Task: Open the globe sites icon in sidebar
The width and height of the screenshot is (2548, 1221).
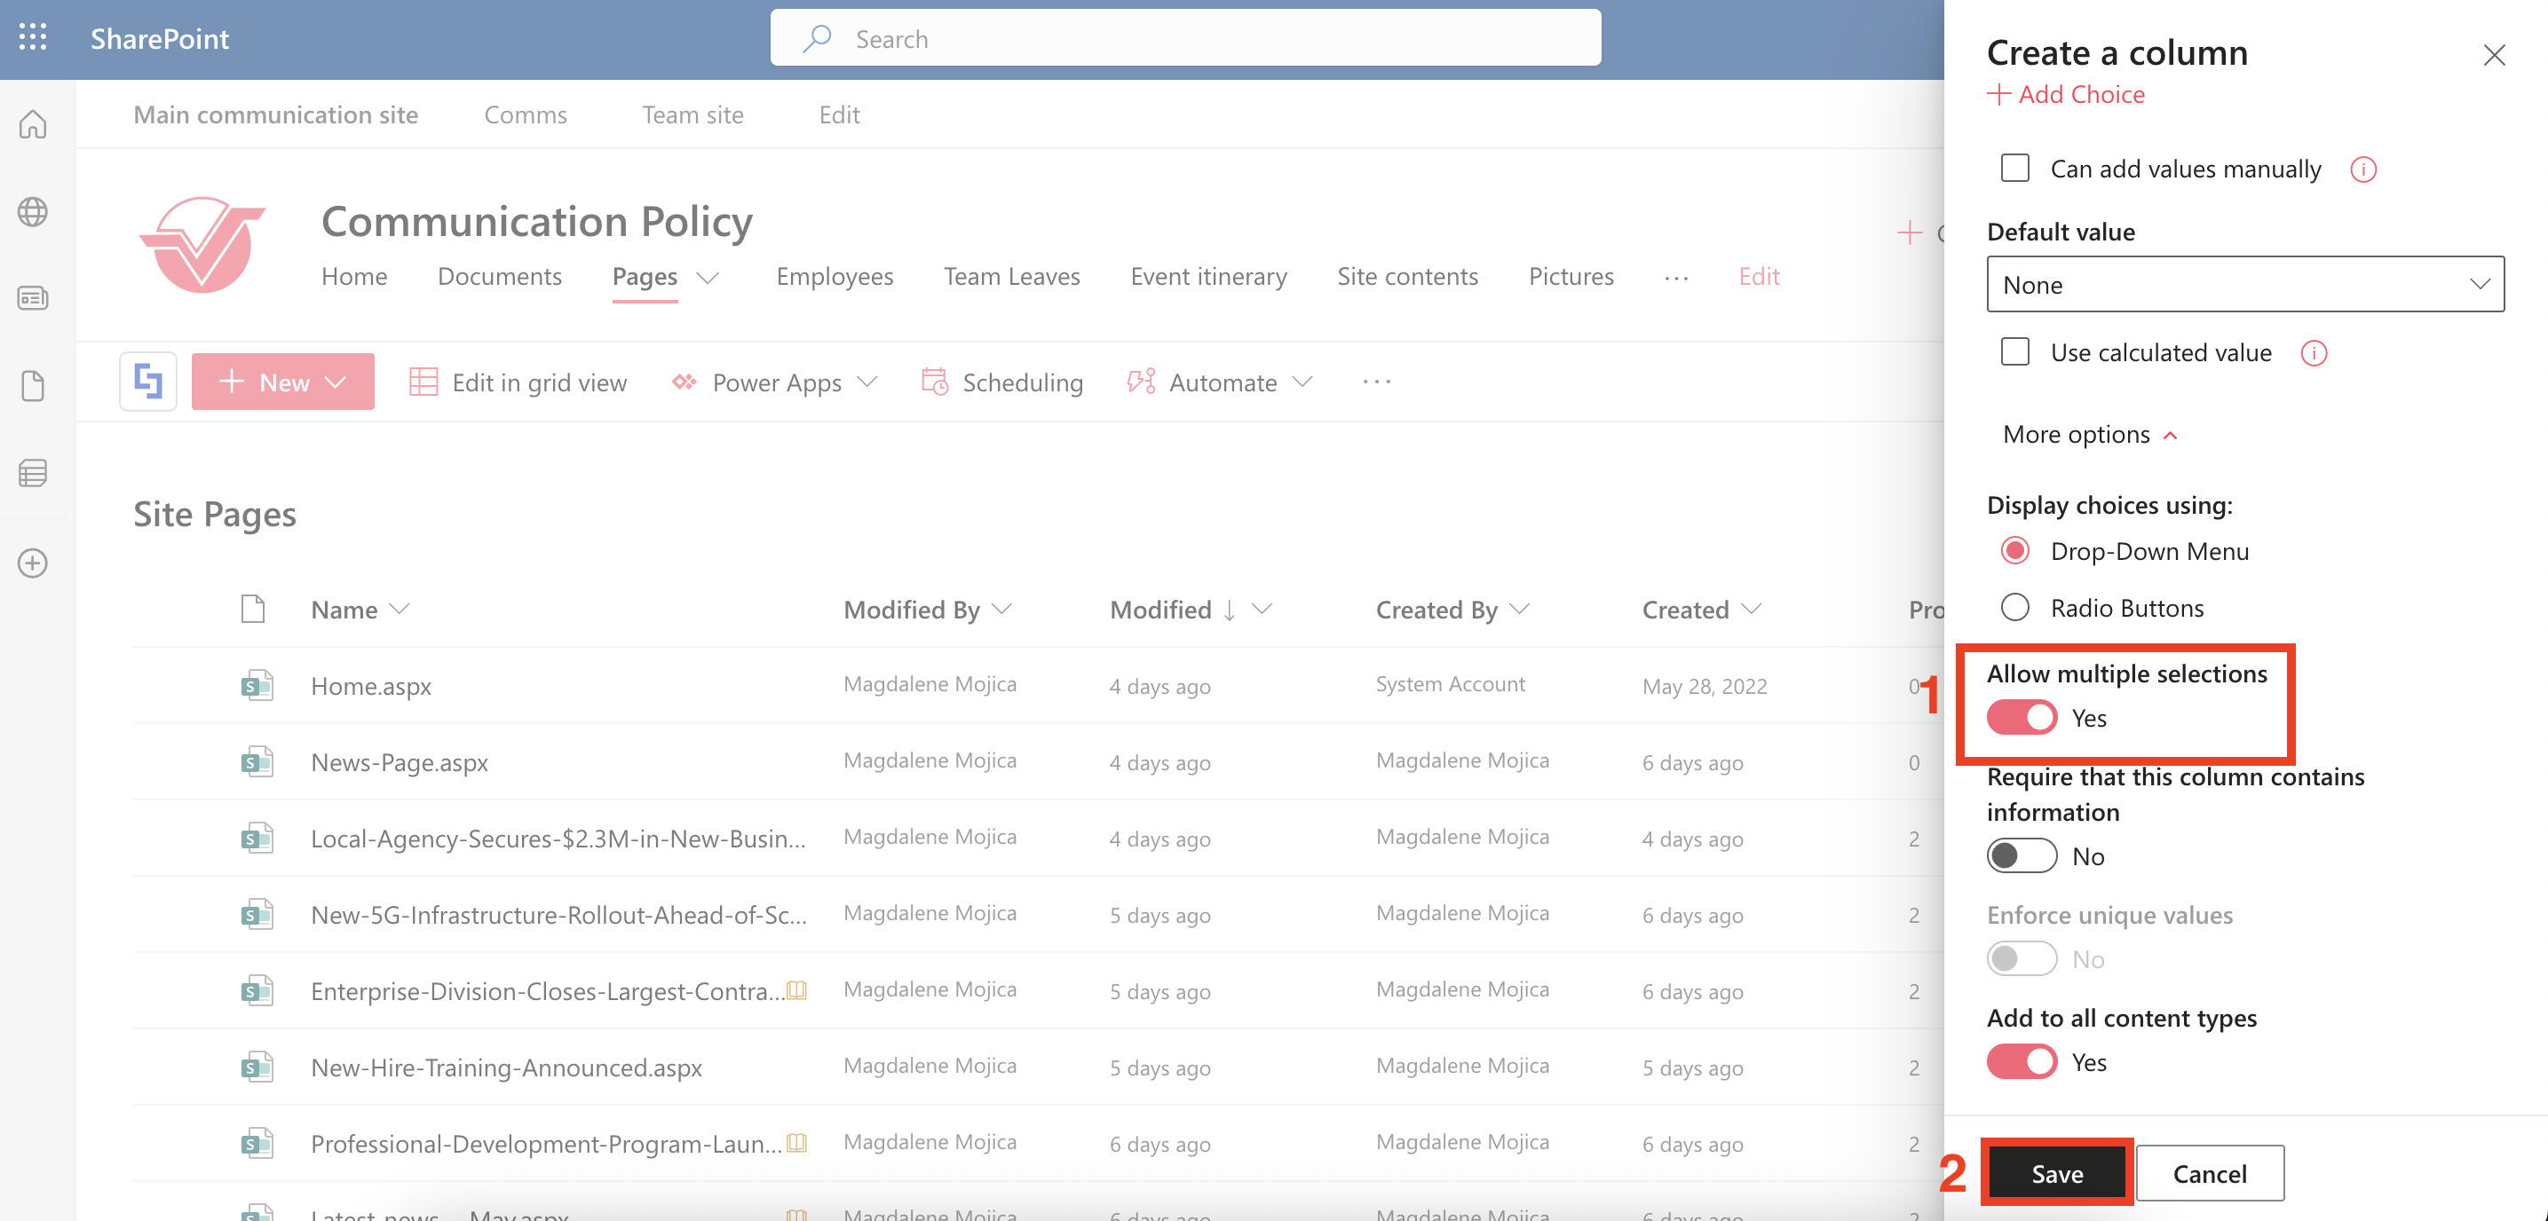Action: pos(33,211)
